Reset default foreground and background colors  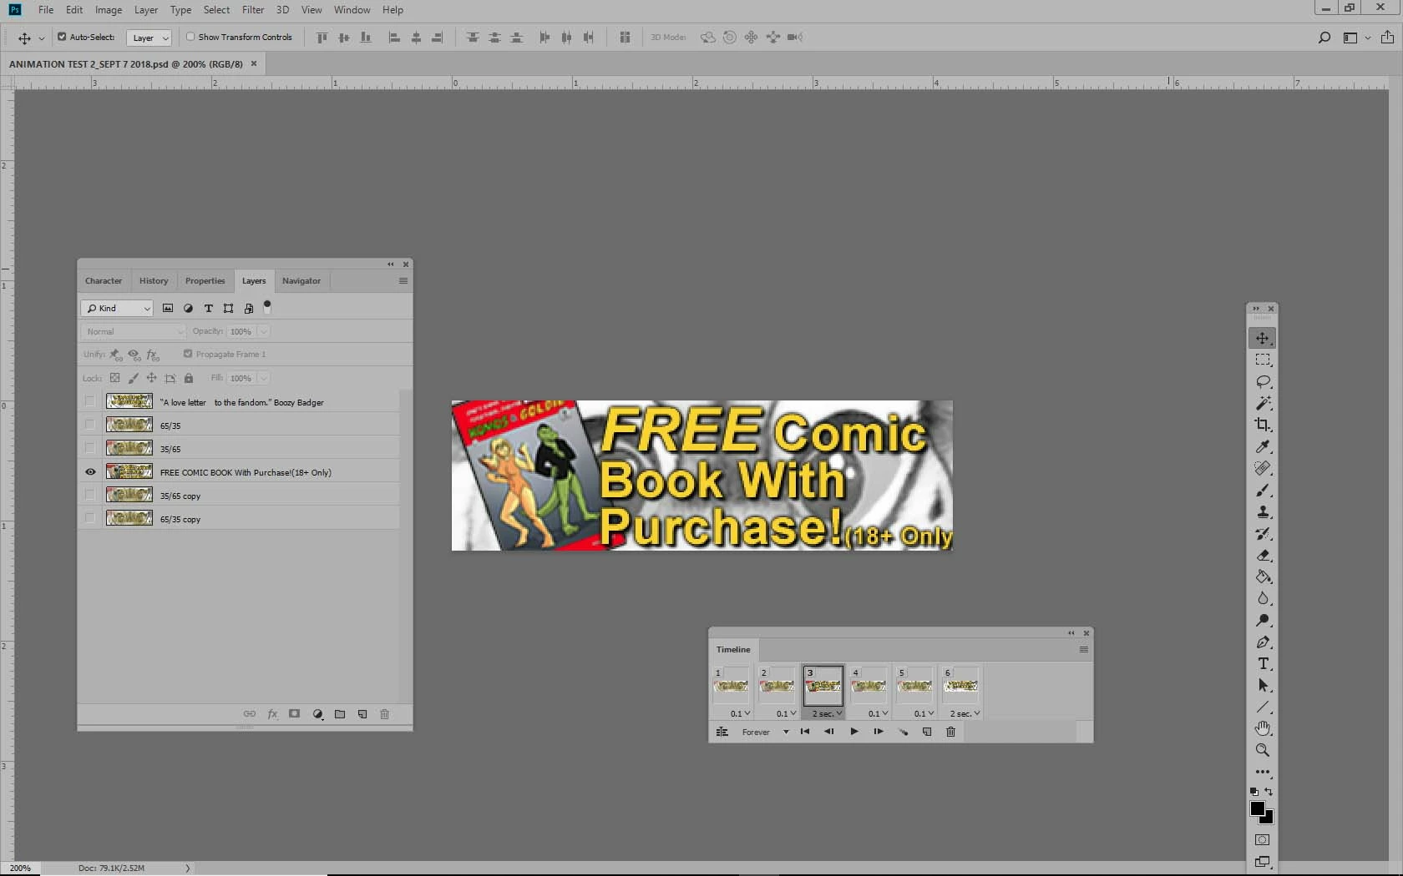click(1254, 792)
